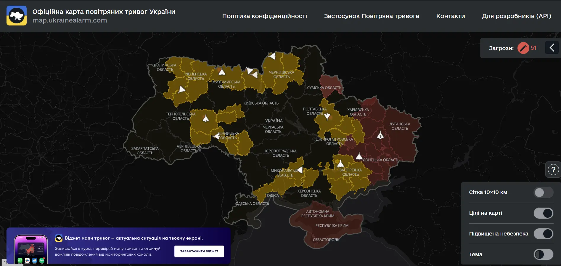Click the Ukraine alarm map site logo
Screen dimensions: 561x266
(17, 16)
